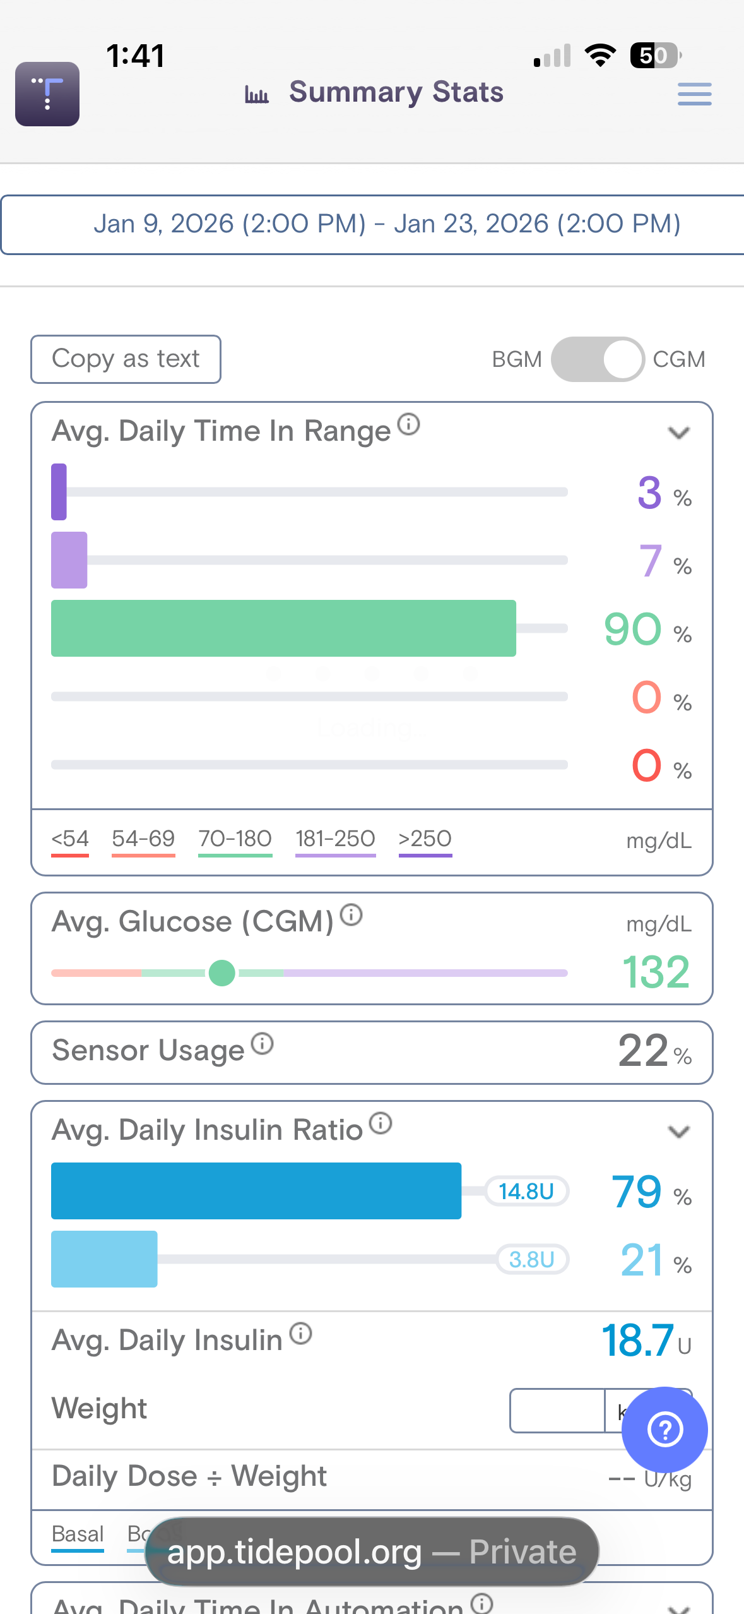Show info for Avg. Daily Insulin Ratio
This screenshot has height=1614, width=744.
[x=381, y=1123]
